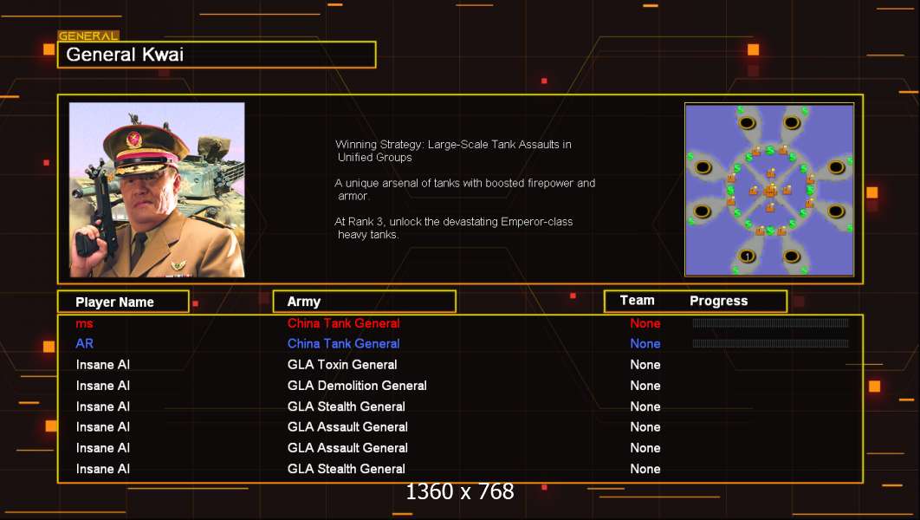Select the 'GLA Demolition General' army entry

point(357,386)
